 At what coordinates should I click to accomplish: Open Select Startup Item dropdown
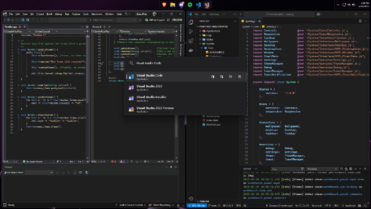pos(102,20)
